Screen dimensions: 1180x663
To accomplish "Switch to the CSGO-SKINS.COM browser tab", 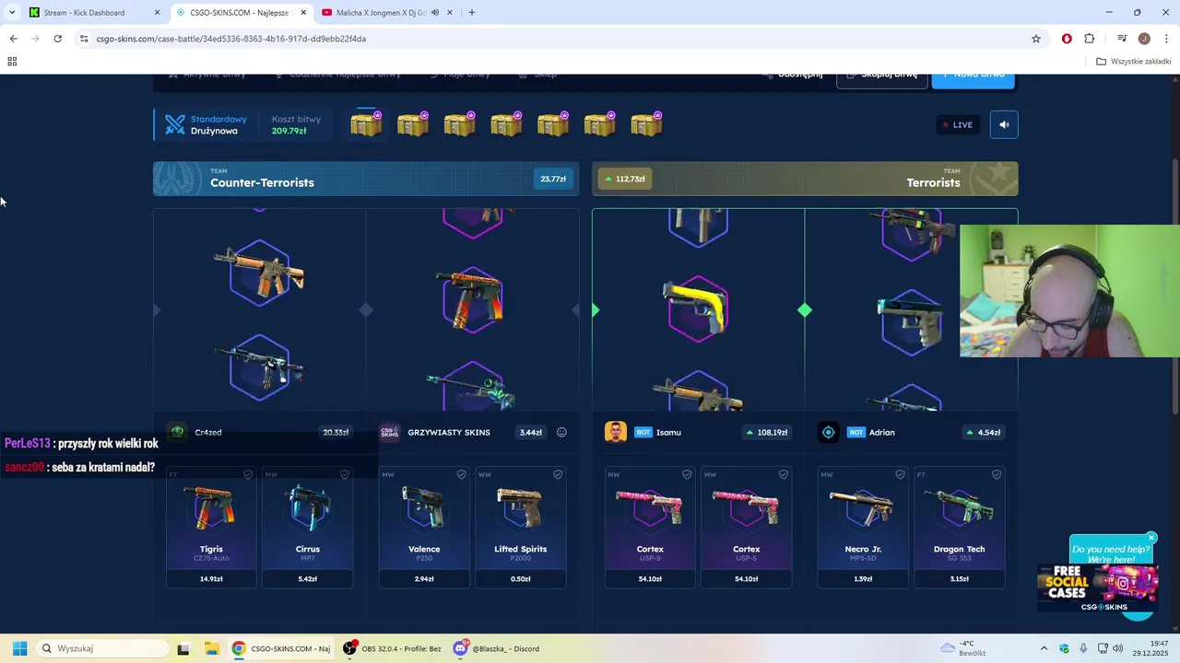I will tap(240, 13).
